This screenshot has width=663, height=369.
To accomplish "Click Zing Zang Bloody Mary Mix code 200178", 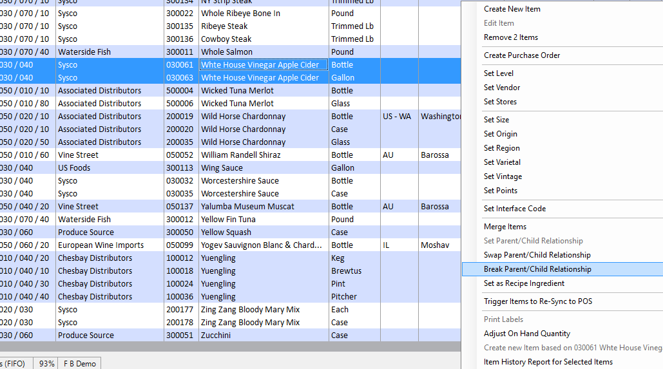I will (x=180, y=323).
